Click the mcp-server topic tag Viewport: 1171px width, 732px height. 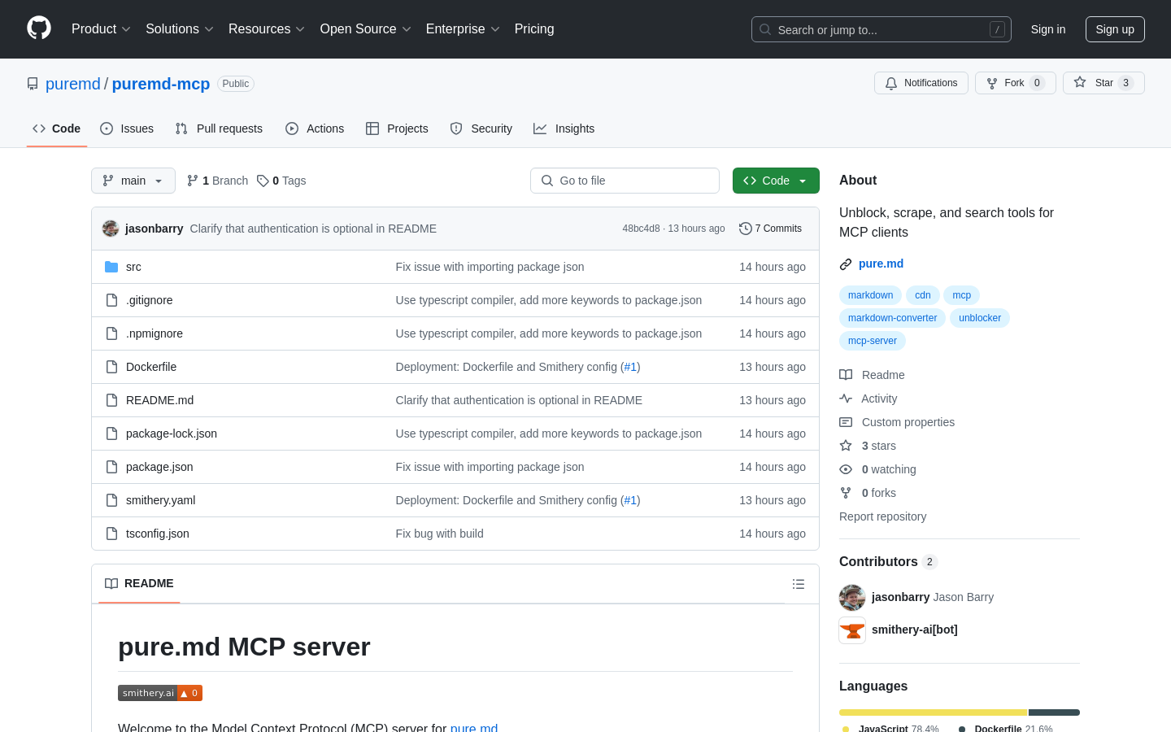coord(873,341)
